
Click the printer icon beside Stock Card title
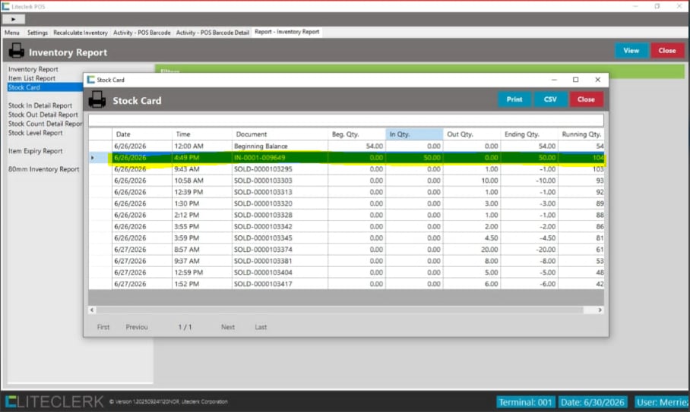point(97,99)
